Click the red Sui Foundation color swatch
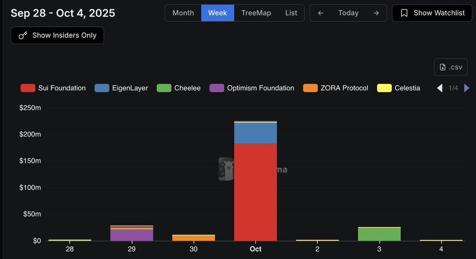Screen dimensions: 476x259 tap(28, 88)
